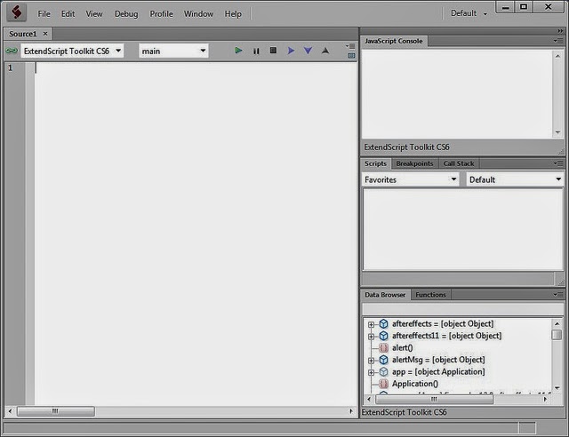Pause script execution
Viewport: 569px width, 437px height.
[256, 52]
